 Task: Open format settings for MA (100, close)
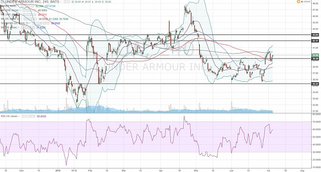click(28, 15)
